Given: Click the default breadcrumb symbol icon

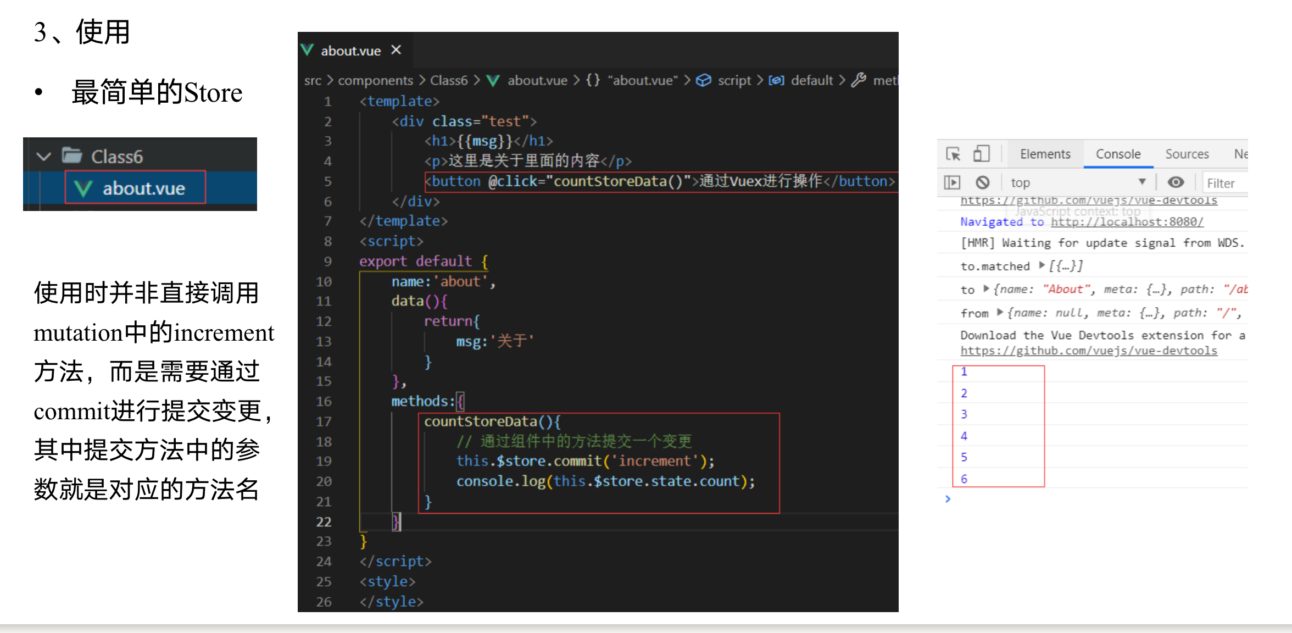Looking at the screenshot, I should [x=776, y=80].
